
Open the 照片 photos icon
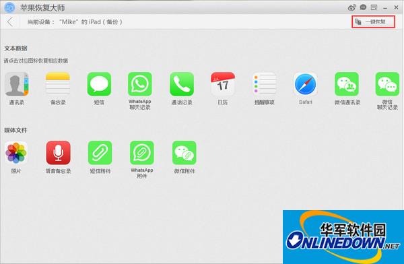pyautogui.click(x=16, y=153)
